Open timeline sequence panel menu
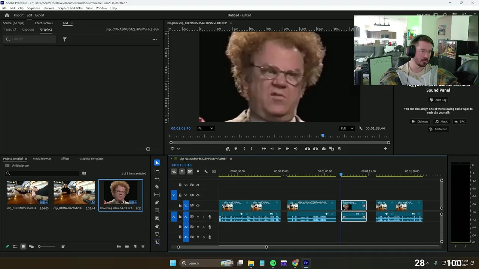This screenshot has width=479, height=269. pyautogui.click(x=231, y=159)
